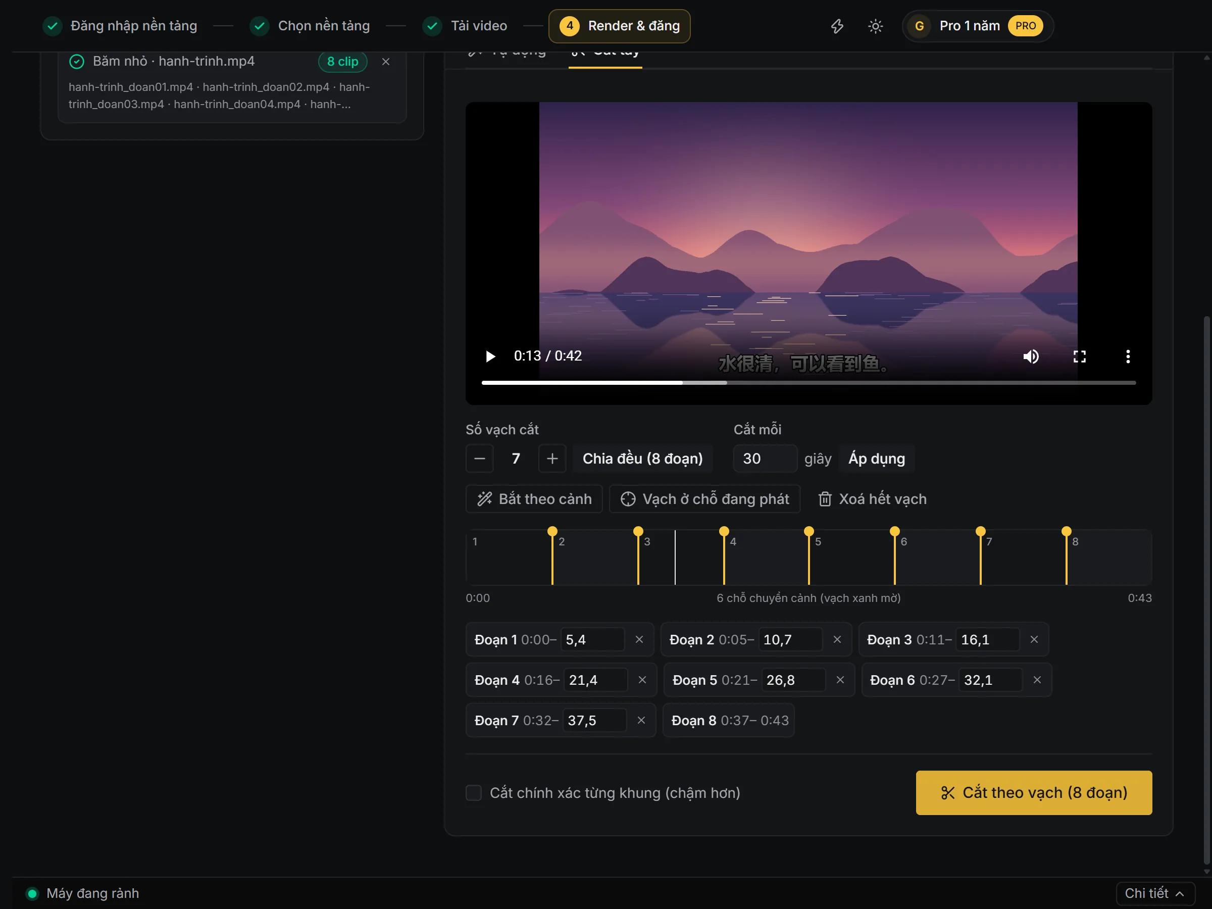Image resolution: width=1212 pixels, height=909 pixels.
Task: Open the Pro 1 năm account menu
Action: tap(978, 26)
